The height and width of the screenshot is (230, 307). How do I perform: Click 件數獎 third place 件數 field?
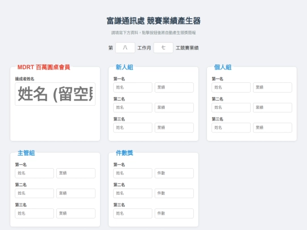(x=175, y=214)
